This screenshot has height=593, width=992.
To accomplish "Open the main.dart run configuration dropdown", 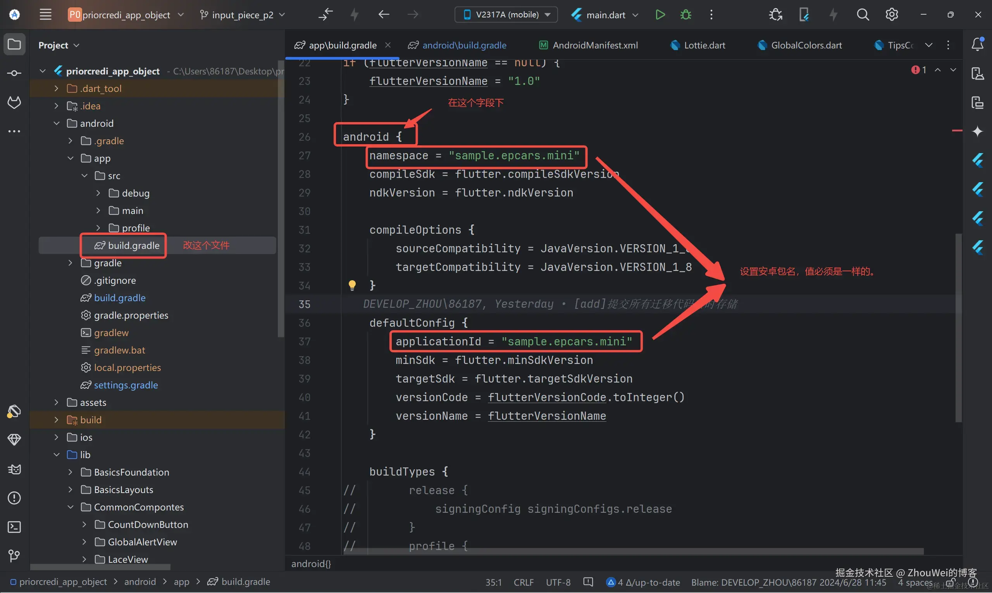I will pyautogui.click(x=605, y=15).
